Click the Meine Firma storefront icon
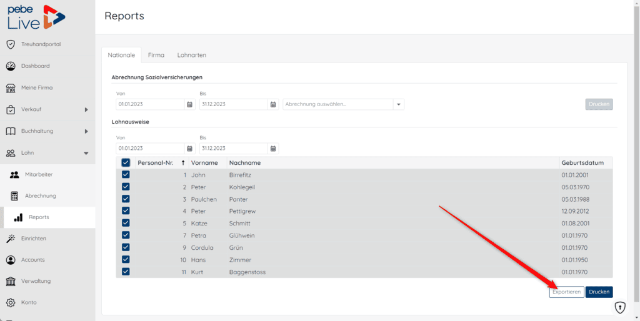Screen dimensions: 640x321 coord(10,87)
